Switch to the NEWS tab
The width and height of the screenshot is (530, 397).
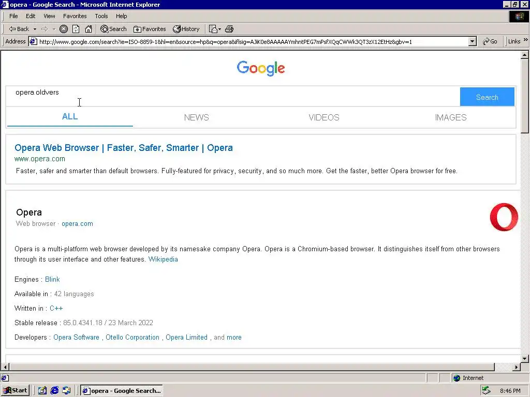point(196,117)
